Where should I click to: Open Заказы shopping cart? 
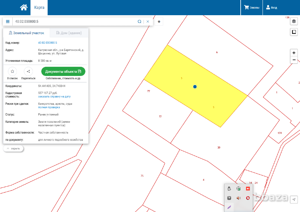pos(251,8)
